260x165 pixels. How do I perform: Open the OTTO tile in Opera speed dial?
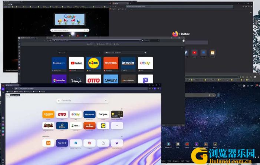pyautogui.click(x=62, y=115)
